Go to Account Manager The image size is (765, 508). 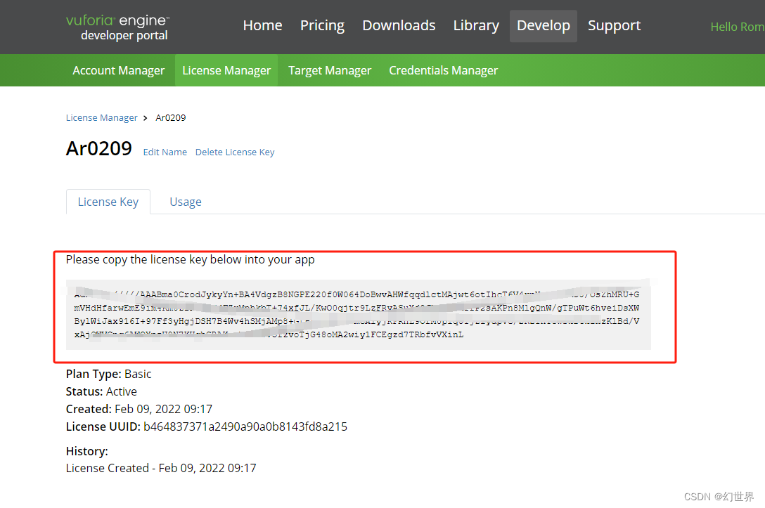[x=118, y=70]
